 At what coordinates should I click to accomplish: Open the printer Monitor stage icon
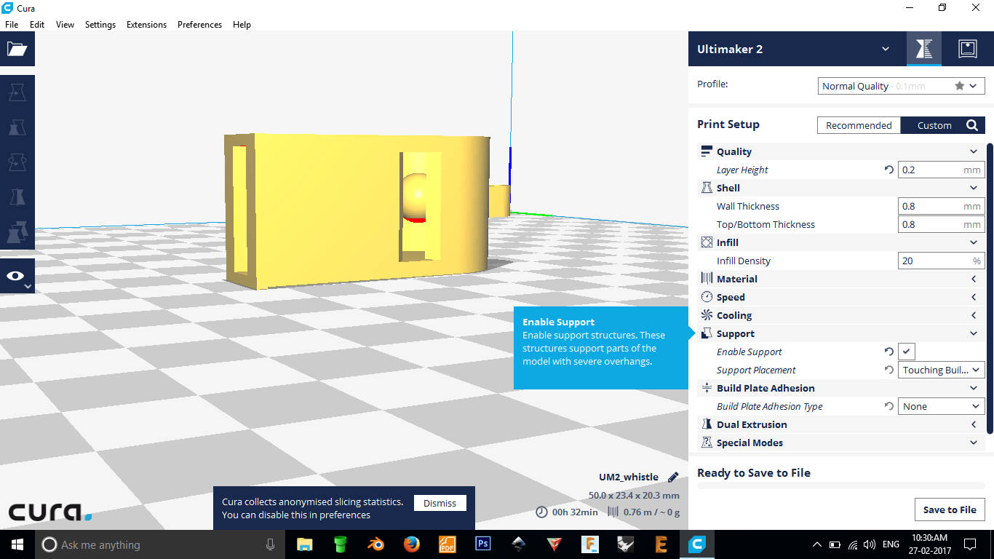click(x=967, y=49)
